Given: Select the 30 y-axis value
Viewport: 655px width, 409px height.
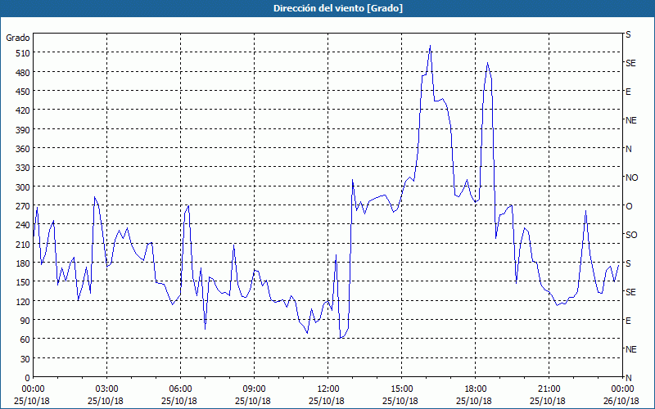Looking at the screenshot, I should (x=25, y=359).
